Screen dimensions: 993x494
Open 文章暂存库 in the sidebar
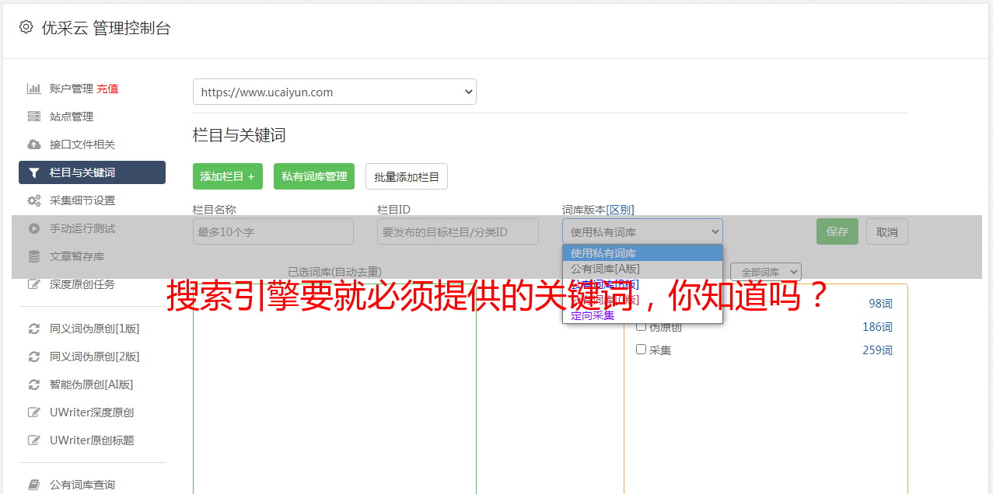(x=77, y=256)
